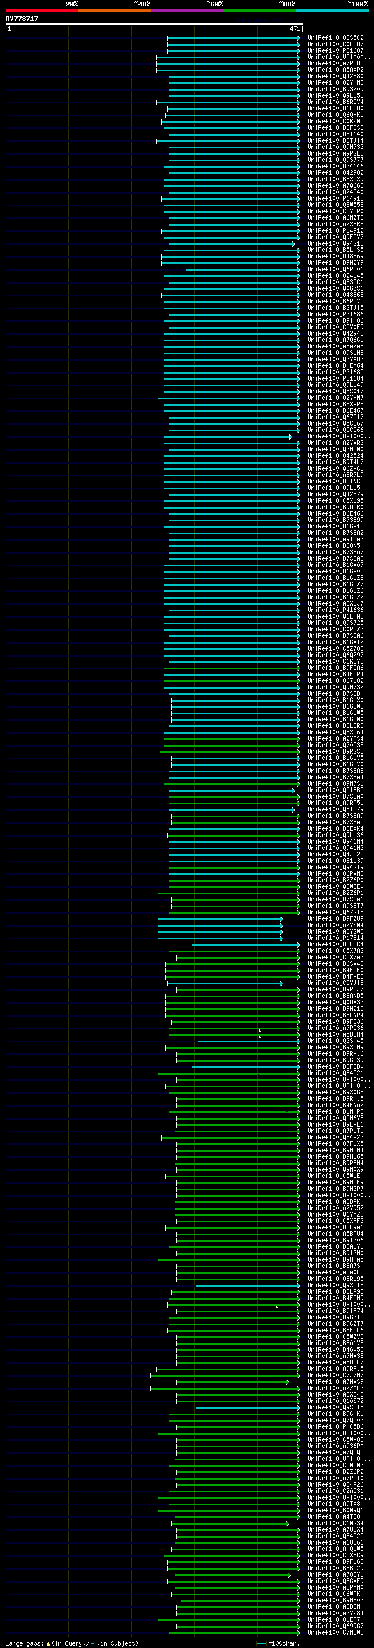
Task: Open UniRef100_B3EXK4 hit
Action: pos(335,828)
